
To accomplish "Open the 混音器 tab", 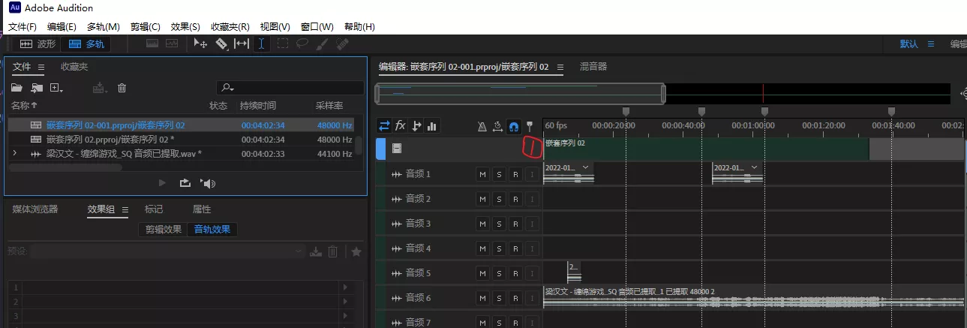I will (593, 67).
